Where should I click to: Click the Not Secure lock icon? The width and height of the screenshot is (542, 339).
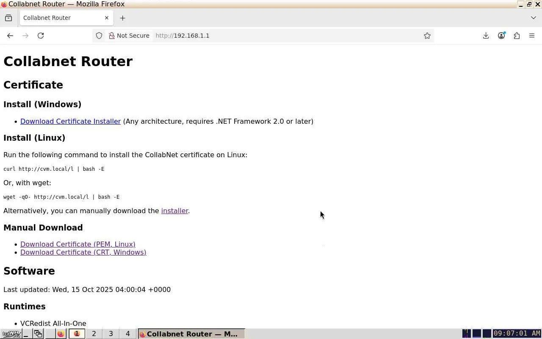click(x=112, y=36)
